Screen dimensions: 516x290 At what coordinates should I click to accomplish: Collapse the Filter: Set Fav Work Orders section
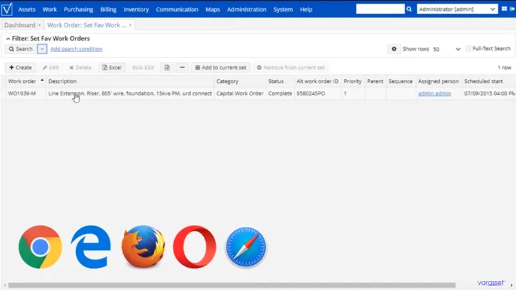(8, 39)
